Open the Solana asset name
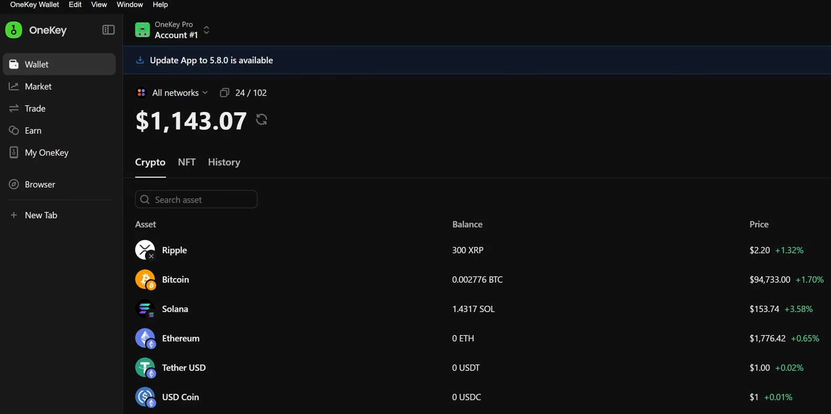The height and width of the screenshot is (414, 831). coord(175,309)
